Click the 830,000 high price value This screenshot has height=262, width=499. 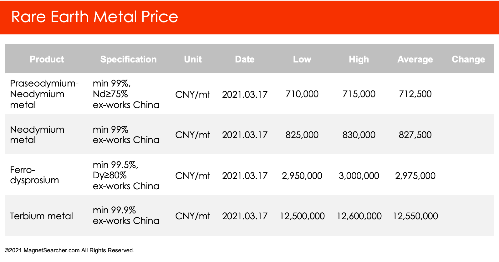359,135
